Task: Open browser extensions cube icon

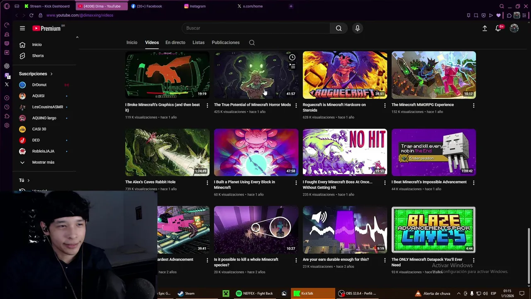Action: [x=509, y=15]
